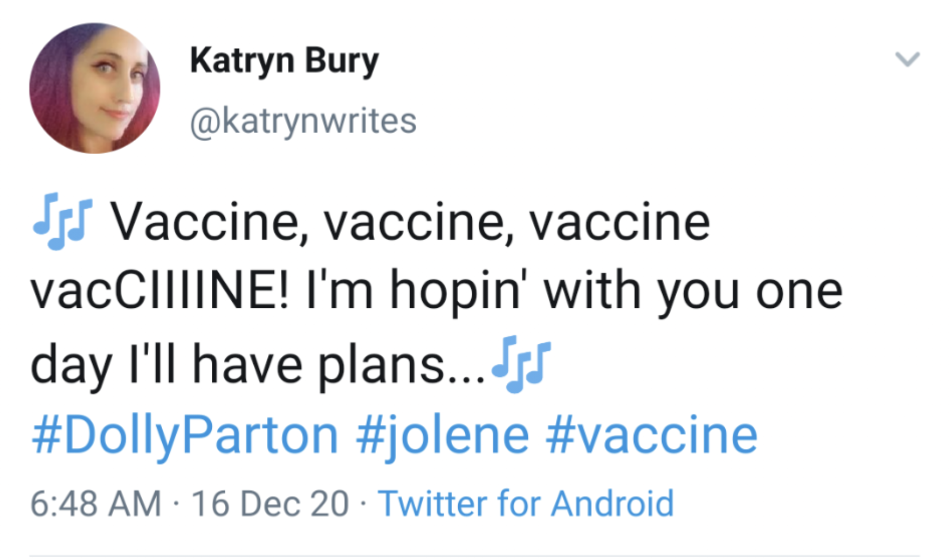Click the Twitter for Android source link
The height and width of the screenshot is (559, 949).
tap(525, 503)
